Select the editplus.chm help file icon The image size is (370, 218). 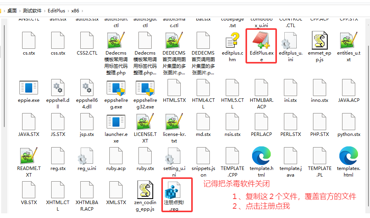click(232, 41)
